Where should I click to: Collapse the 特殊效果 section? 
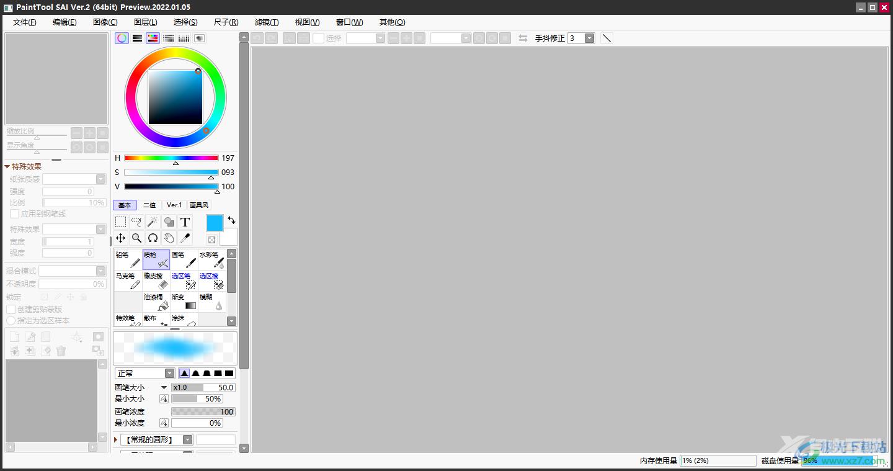point(7,166)
